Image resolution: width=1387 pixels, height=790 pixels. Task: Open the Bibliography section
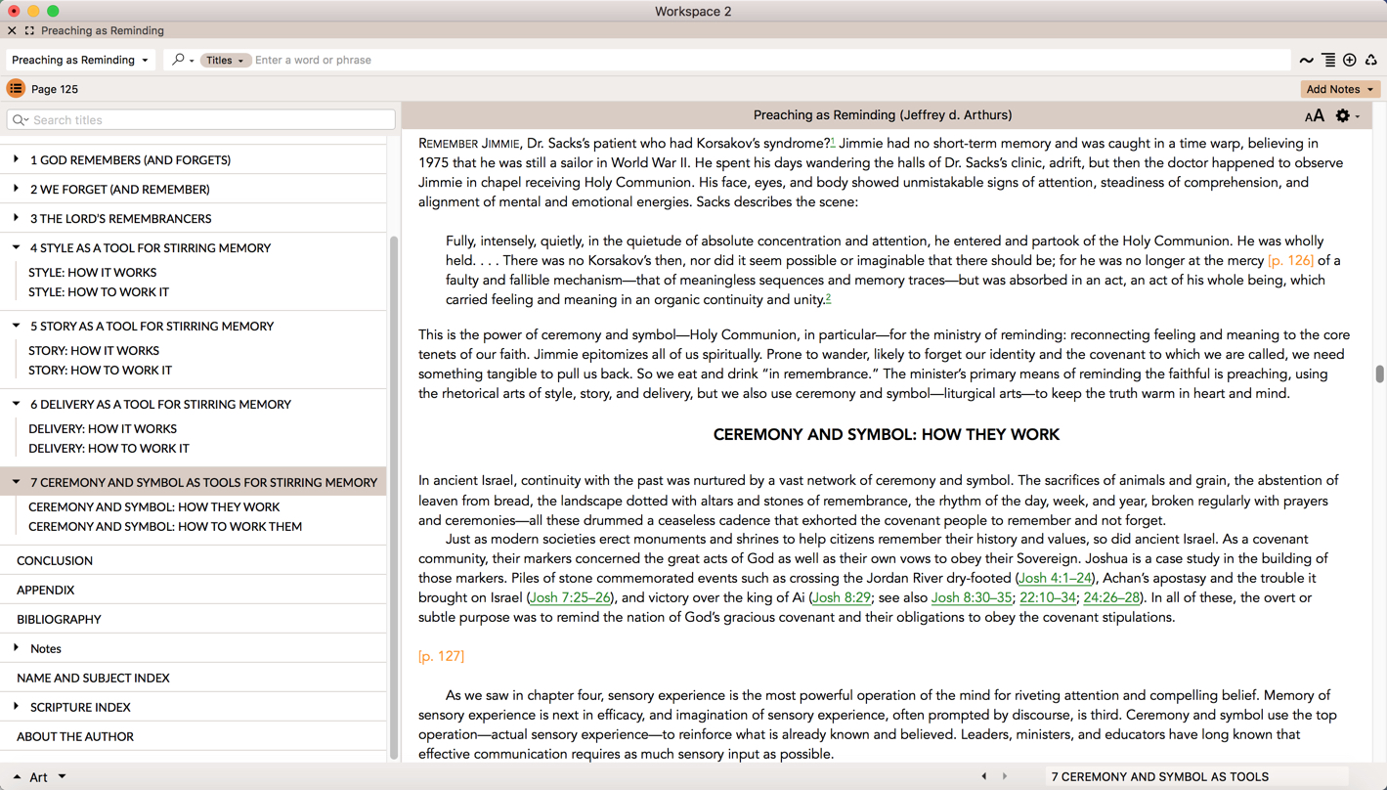(59, 619)
